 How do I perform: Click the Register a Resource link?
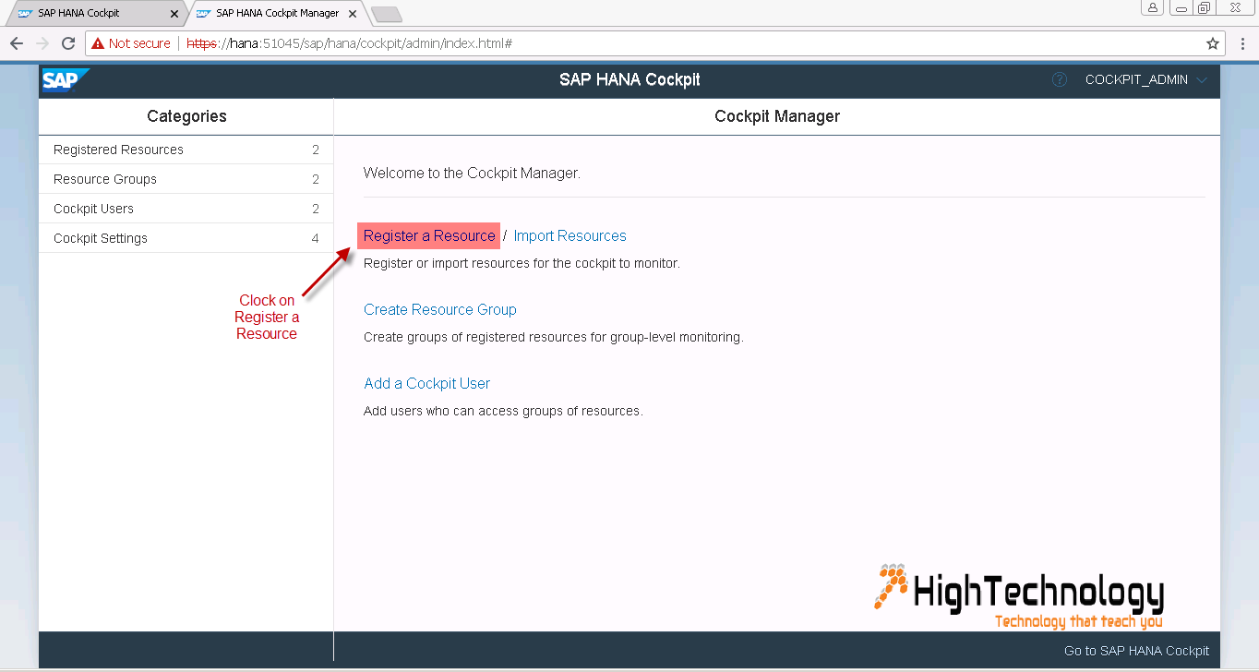click(x=429, y=236)
